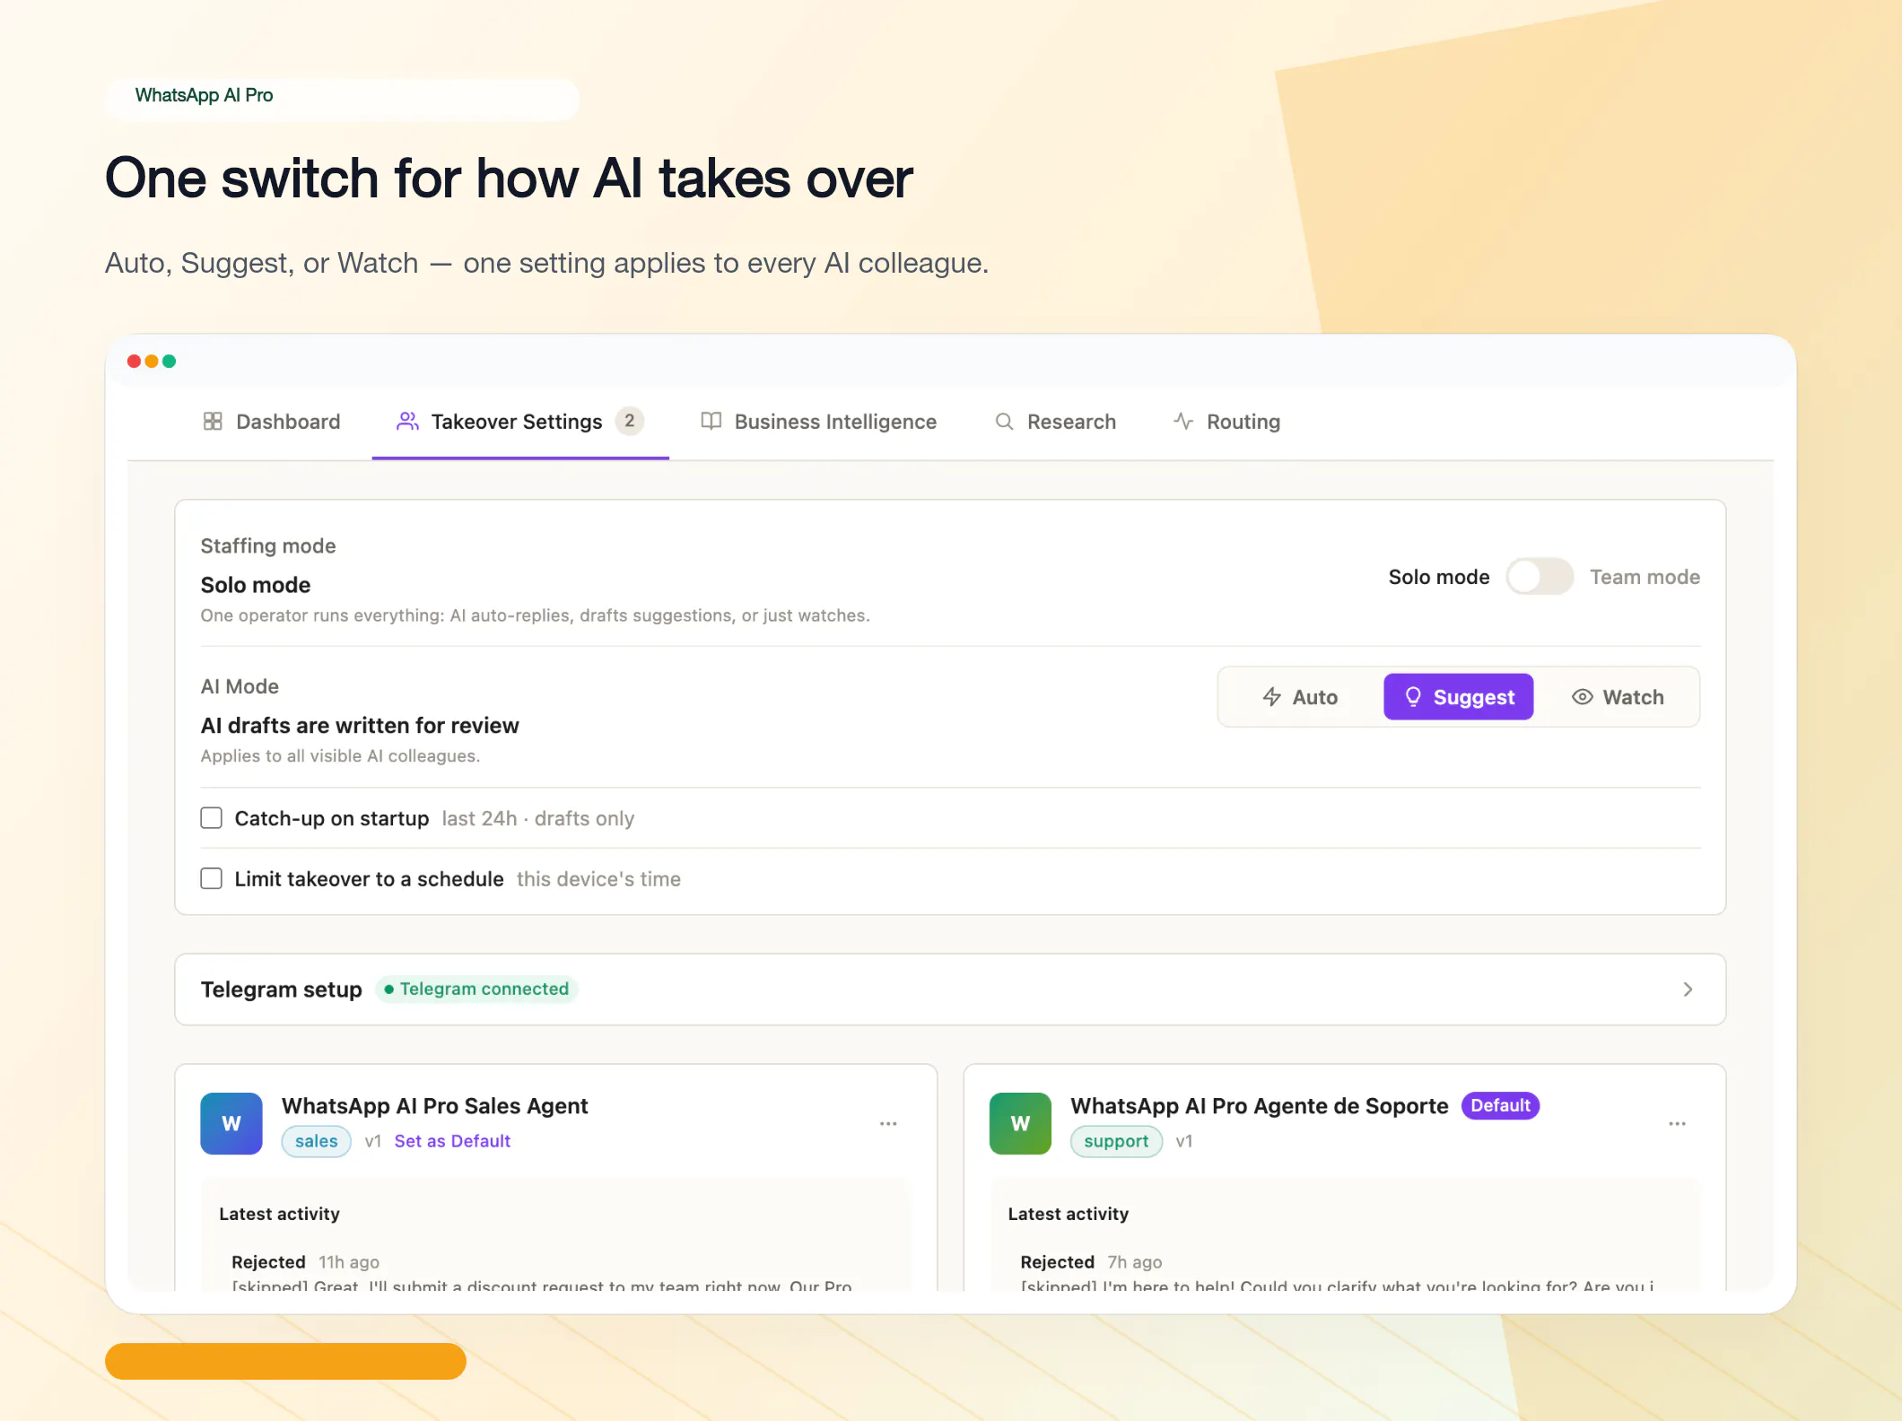Enable Catch-up on startup checkbox
The image size is (1902, 1421).
pyautogui.click(x=211, y=818)
